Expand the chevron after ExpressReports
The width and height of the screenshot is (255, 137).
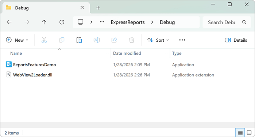152,22
